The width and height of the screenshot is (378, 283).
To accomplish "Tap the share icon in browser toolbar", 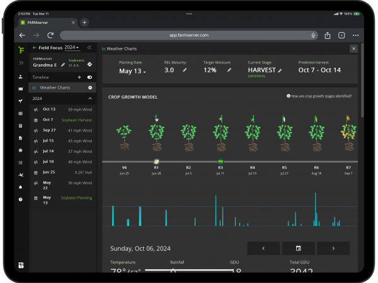I will coord(328,36).
